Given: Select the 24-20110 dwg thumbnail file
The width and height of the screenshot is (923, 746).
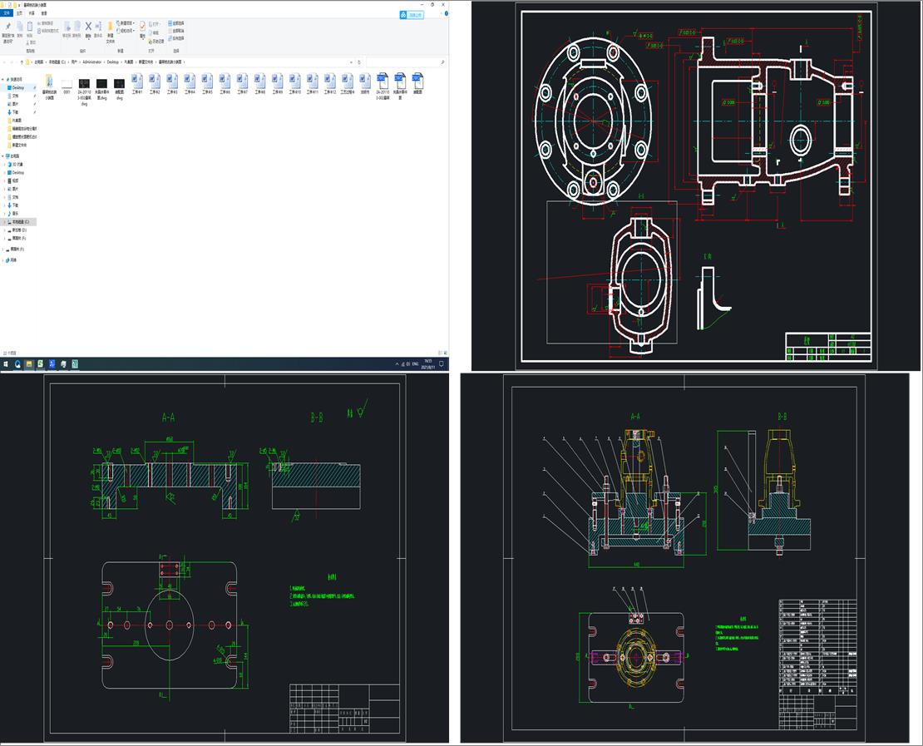Looking at the screenshot, I should click(x=84, y=89).
